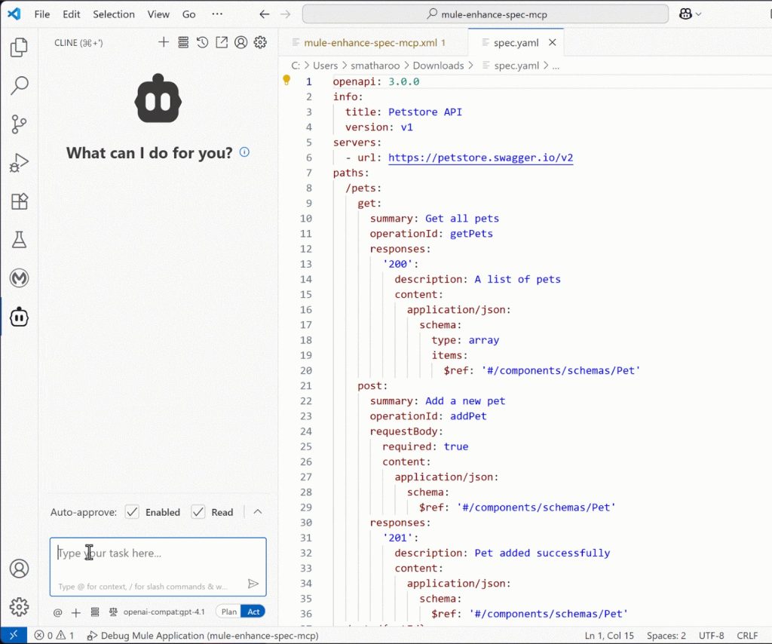The width and height of the screenshot is (772, 644).
Task: Toggle the Auto-approve Enabled checkbox
Action: coord(133,512)
